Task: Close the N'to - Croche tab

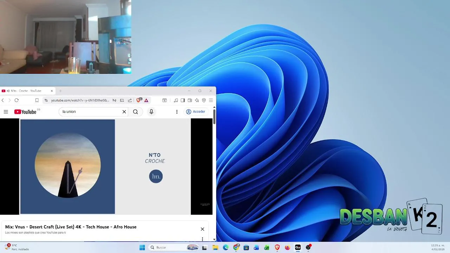Action: (52, 91)
